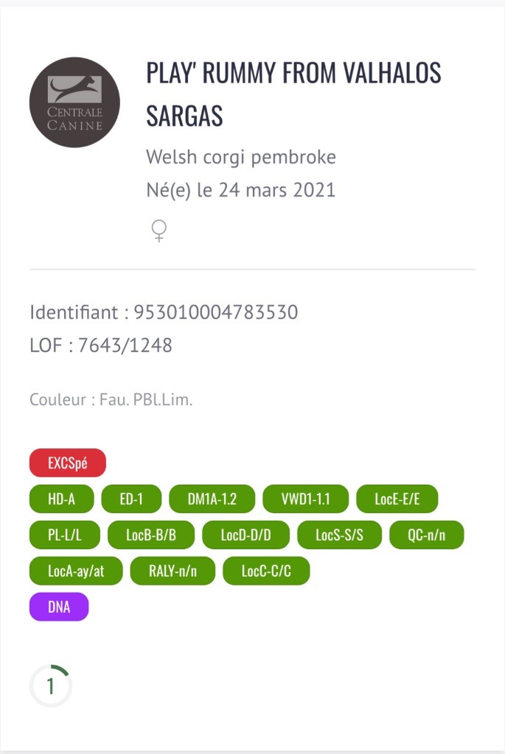Image resolution: width=505 pixels, height=754 pixels.
Task: Click the red EXCSpé badge
Action: [68, 463]
